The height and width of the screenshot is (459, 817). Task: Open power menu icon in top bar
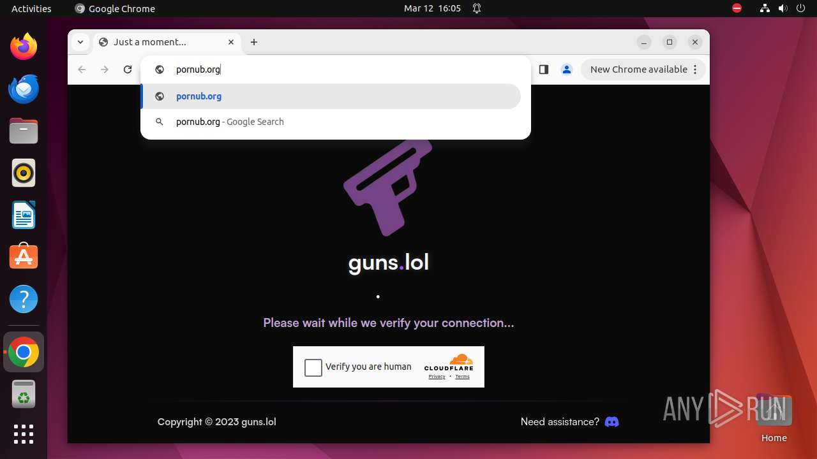800,8
